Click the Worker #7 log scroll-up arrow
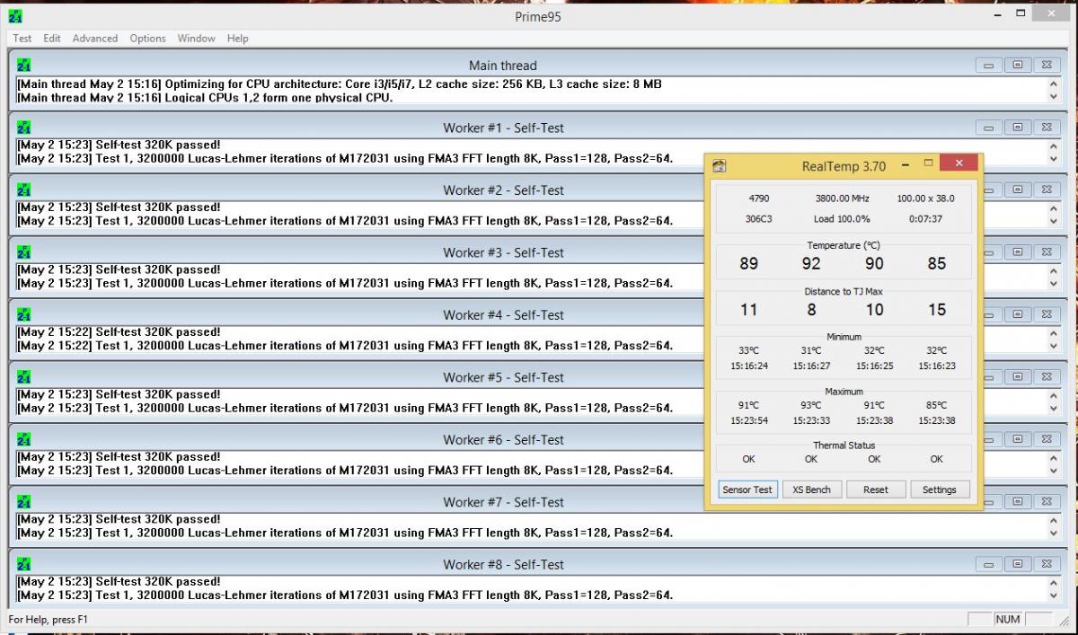 pyautogui.click(x=1055, y=520)
